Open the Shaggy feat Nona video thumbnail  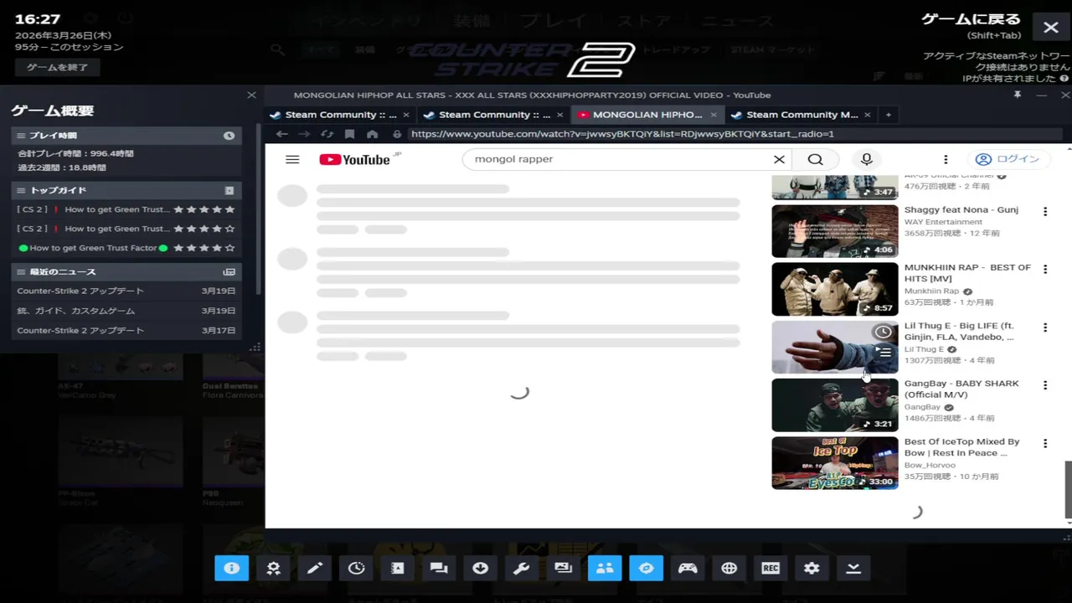tap(834, 231)
